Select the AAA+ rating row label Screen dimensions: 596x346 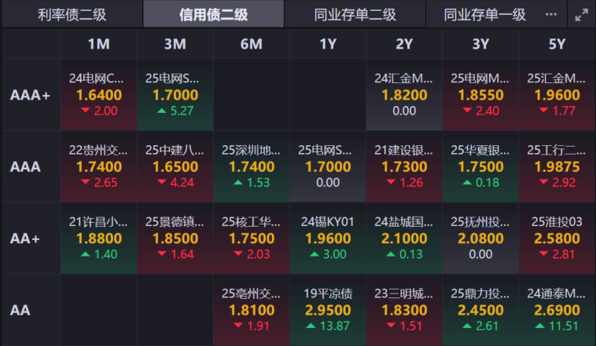31,95
